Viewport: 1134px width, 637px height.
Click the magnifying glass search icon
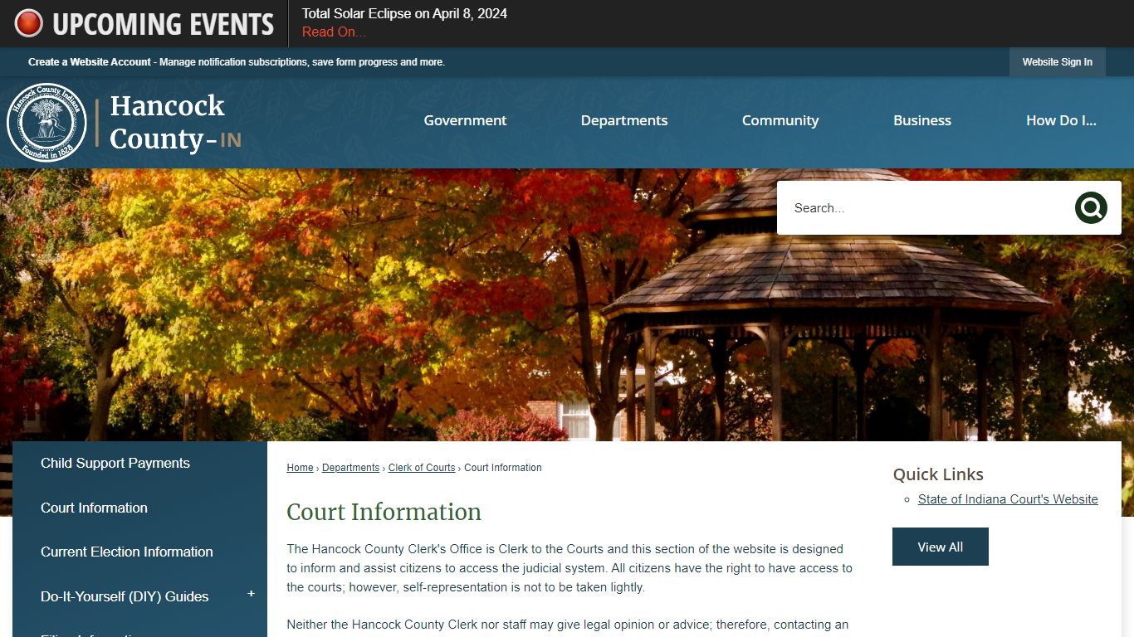pyautogui.click(x=1091, y=207)
